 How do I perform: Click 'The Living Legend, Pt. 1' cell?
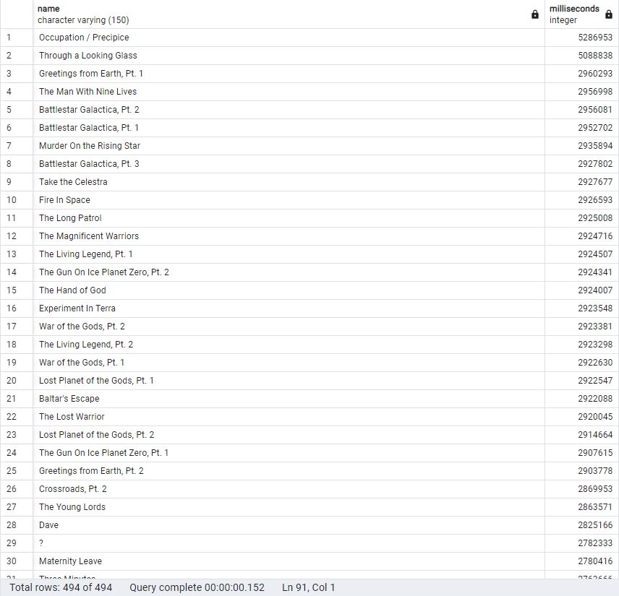[x=289, y=254]
